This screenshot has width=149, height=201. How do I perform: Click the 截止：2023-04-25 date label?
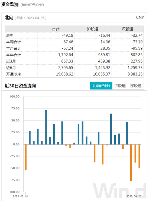point(30,18)
